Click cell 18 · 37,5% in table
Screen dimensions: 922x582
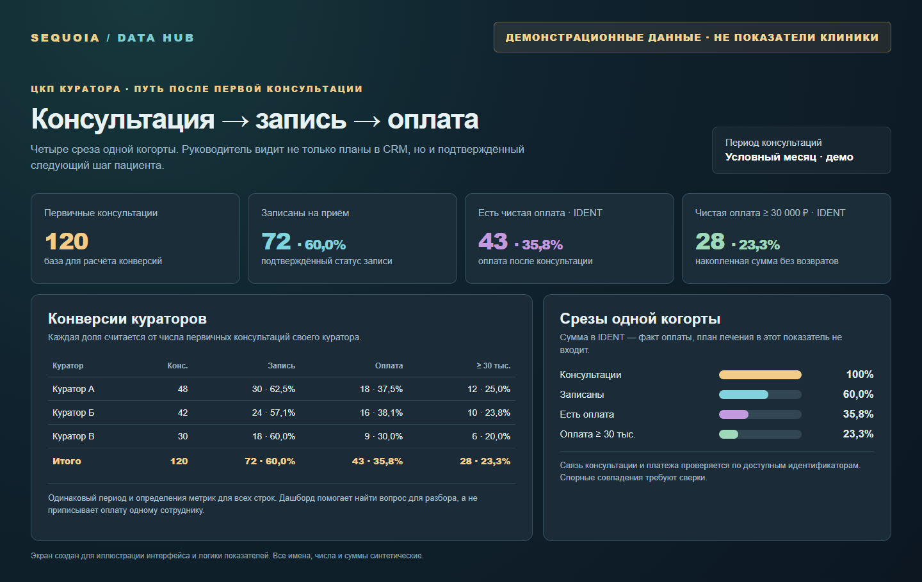point(381,389)
